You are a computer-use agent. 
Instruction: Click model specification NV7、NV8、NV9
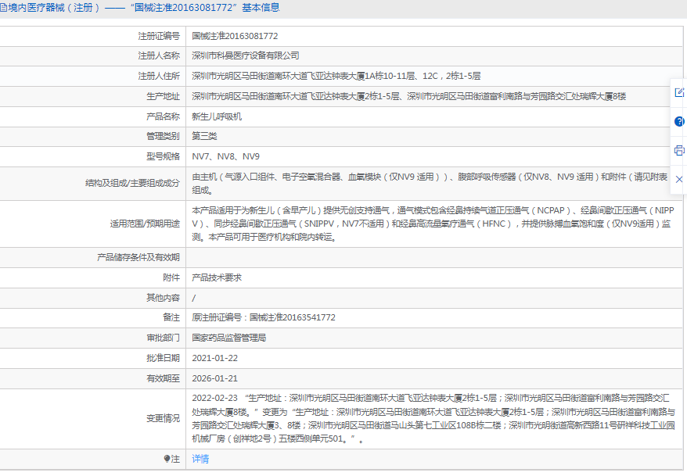(225, 156)
